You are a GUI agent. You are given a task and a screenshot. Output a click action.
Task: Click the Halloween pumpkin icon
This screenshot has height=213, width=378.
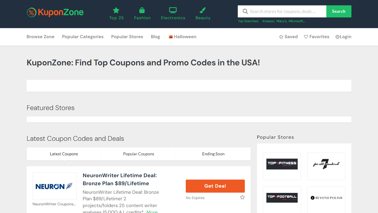point(171,37)
